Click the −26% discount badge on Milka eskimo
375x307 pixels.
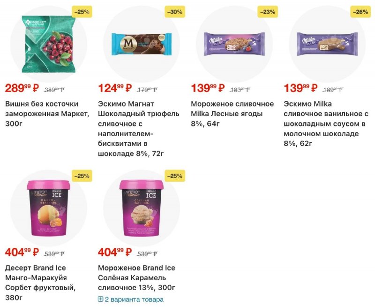click(x=360, y=12)
